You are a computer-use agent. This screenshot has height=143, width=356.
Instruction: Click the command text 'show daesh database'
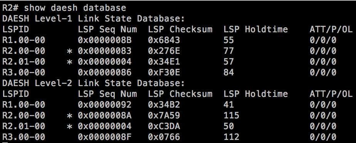[x=75, y=8]
